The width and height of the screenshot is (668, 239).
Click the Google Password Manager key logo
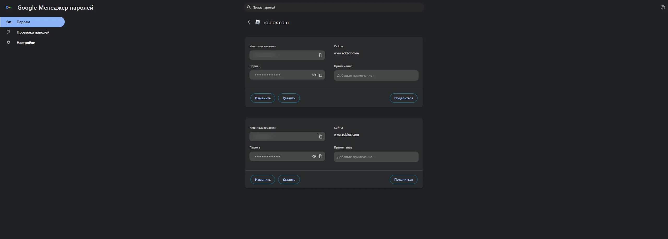(9, 8)
